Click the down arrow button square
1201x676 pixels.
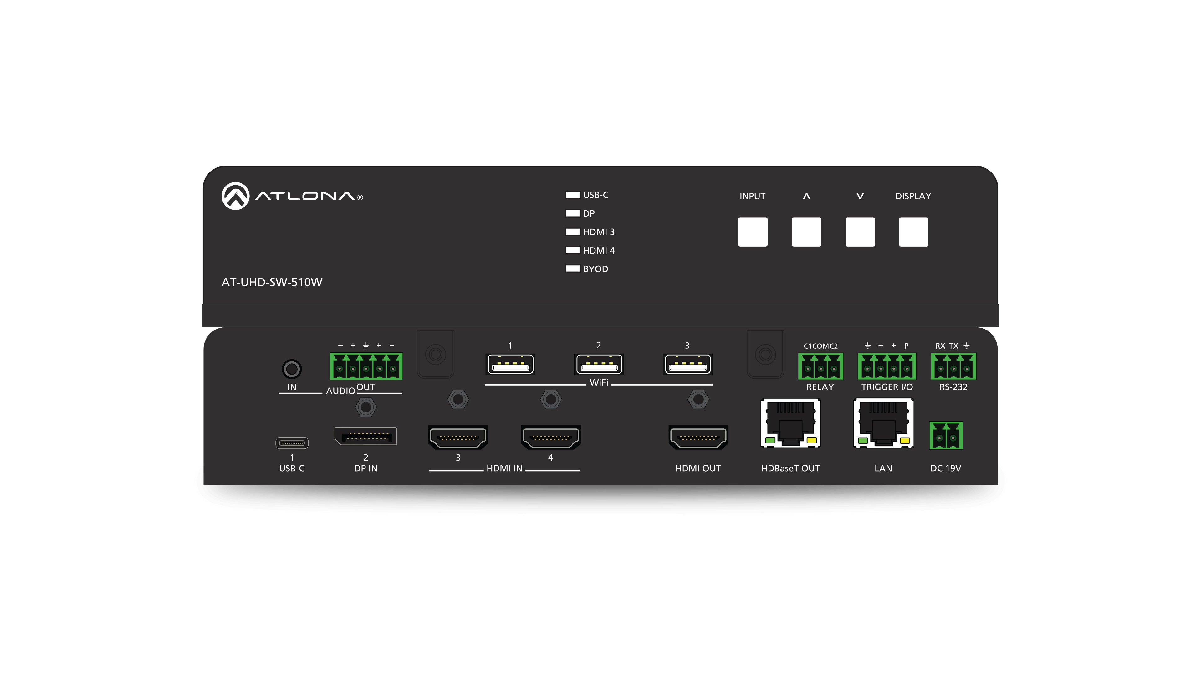tap(860, 232)
